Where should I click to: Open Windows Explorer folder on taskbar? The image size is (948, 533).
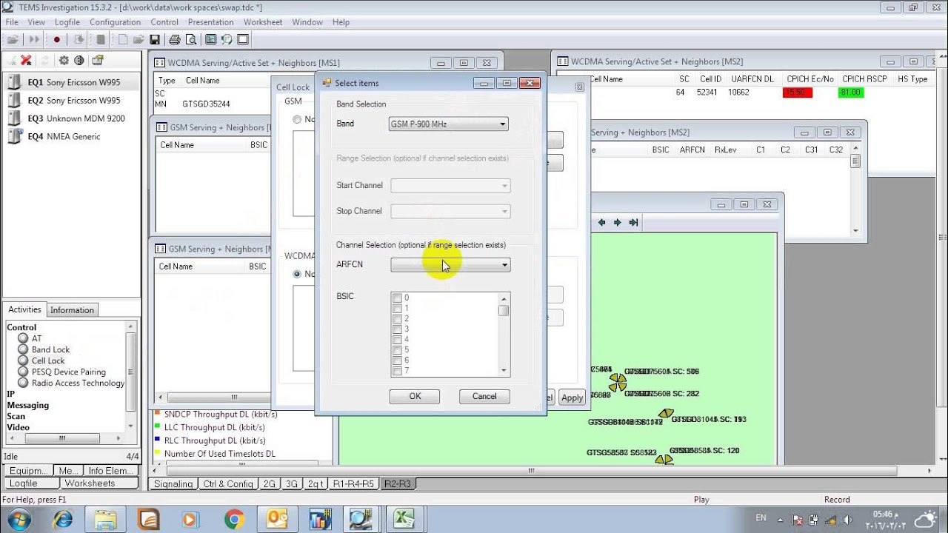coord(105,518)
